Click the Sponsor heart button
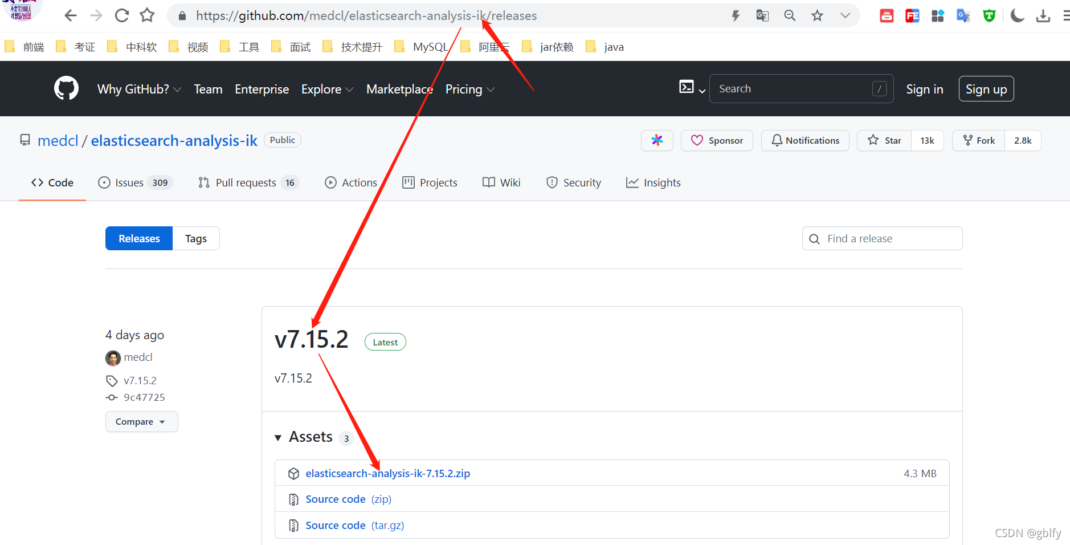Image resolution: width=1070 pixels, height=545 pixels. click(717, 140)
